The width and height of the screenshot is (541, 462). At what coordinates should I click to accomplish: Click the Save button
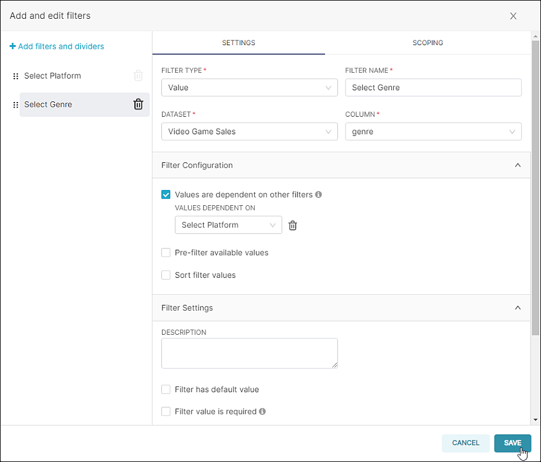[x=512, y=443]
